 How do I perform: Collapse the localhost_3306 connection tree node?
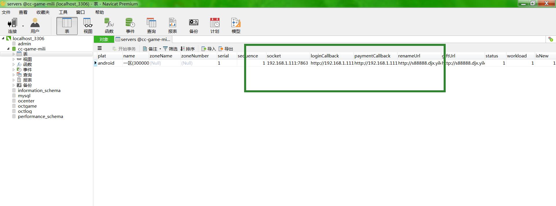(x=3, y=38)
